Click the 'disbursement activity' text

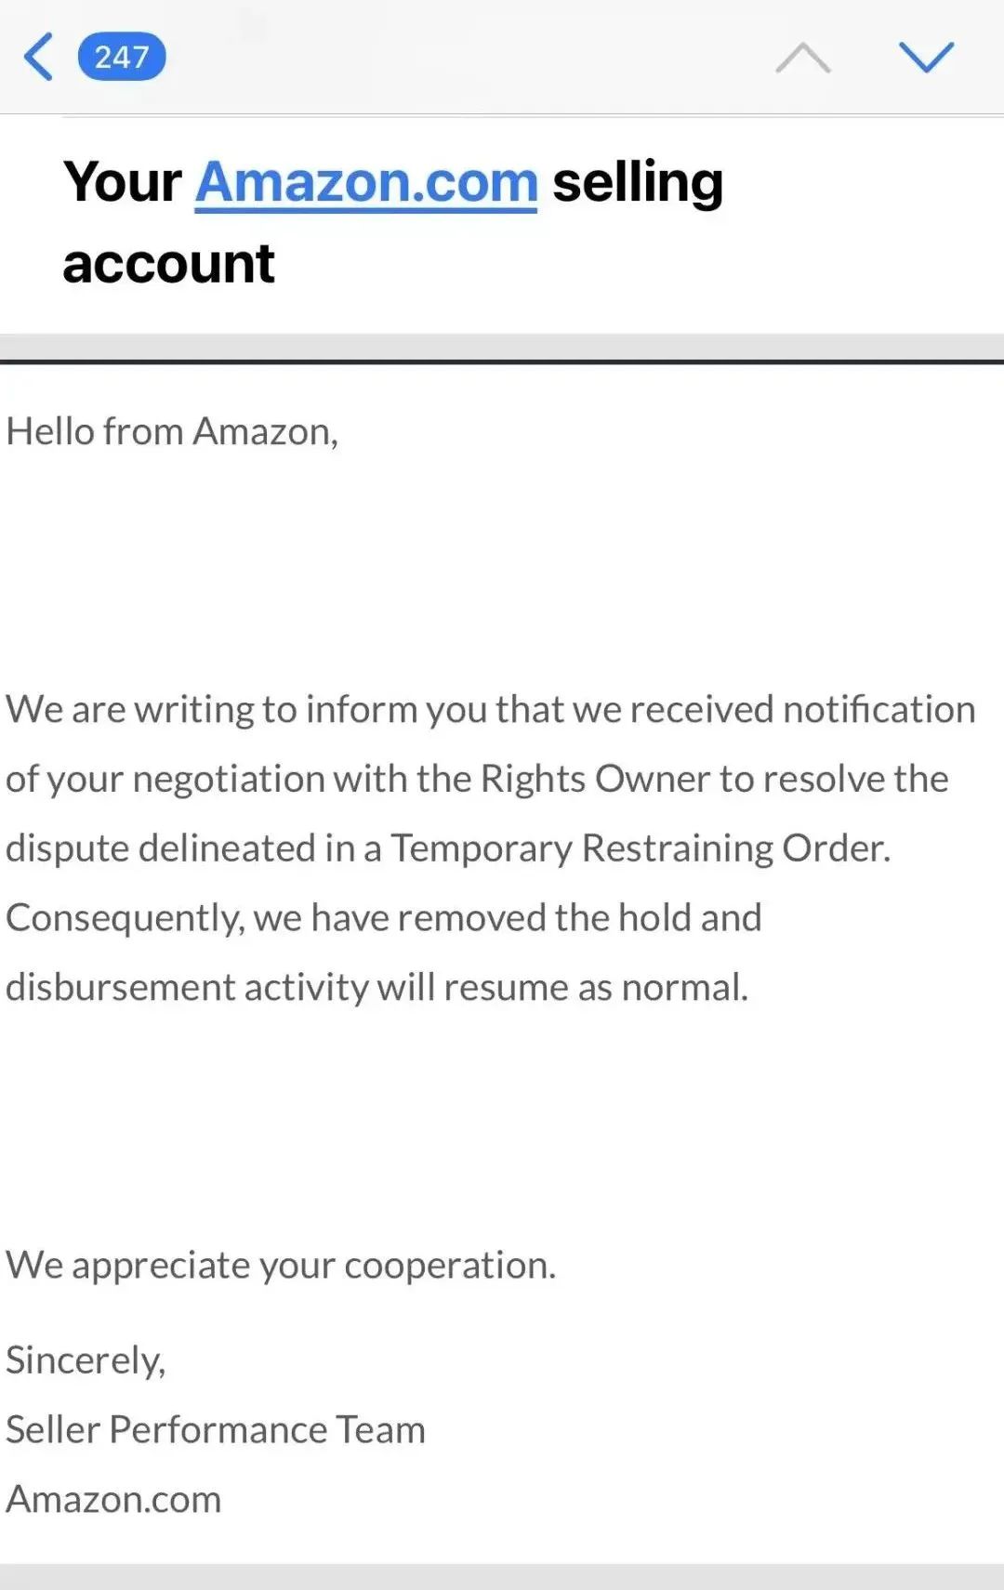click(x=188, y=988)
